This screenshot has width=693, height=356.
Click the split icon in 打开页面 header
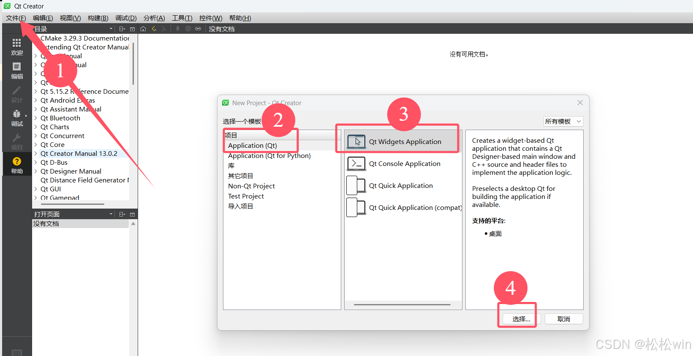tap(122, 214)
